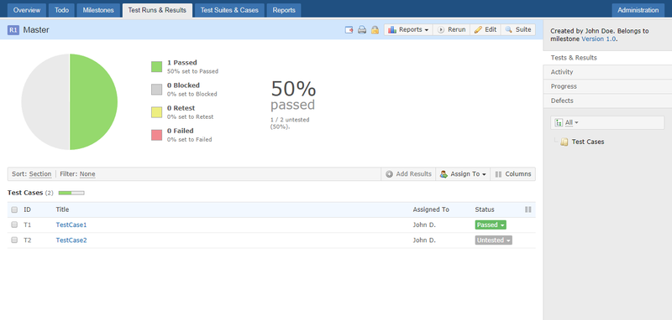Click the yellow Retest legend swatch
This screenshot has width=672, height=320.
tap(156, 112)
